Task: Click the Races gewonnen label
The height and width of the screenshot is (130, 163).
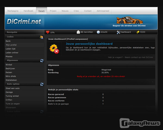Action: point(57,98)
